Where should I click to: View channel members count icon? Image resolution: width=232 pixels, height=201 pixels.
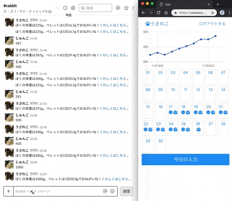(13, 12)
